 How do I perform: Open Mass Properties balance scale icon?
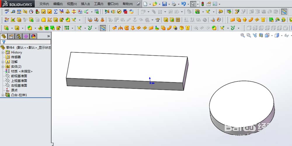tap(19, 12)
